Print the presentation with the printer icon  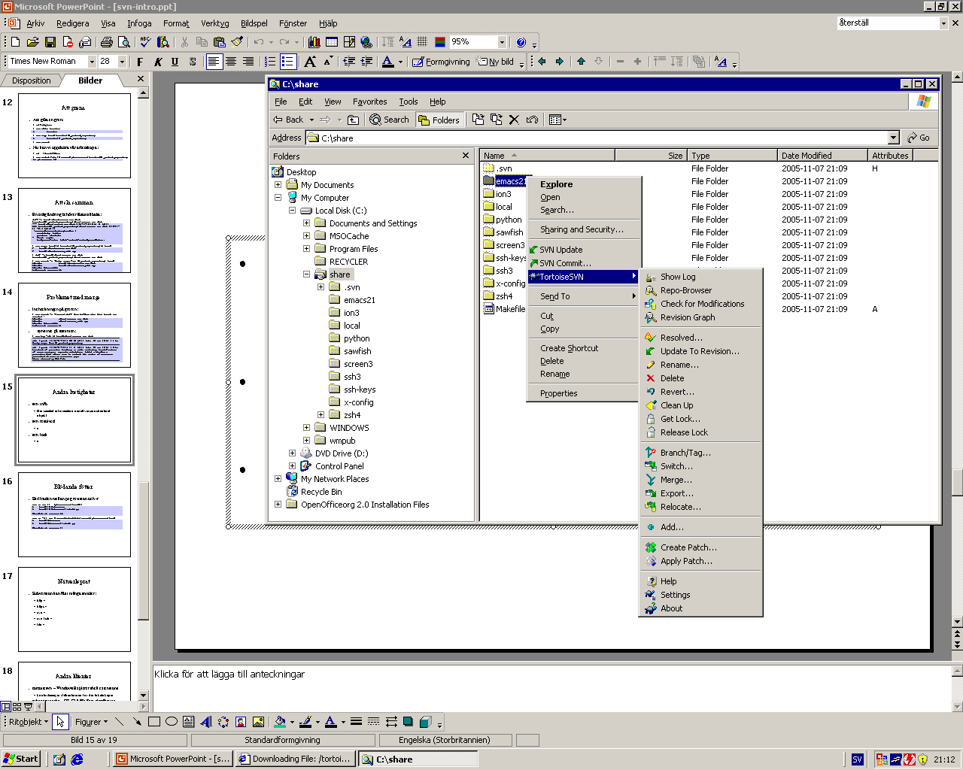(x=106, y=42)
